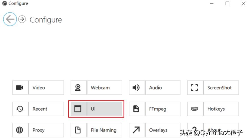Screen dimensions: 247x140
Task: Click the Overlays arrow icon
Action: pyautogui.click(x=136, y=130)
